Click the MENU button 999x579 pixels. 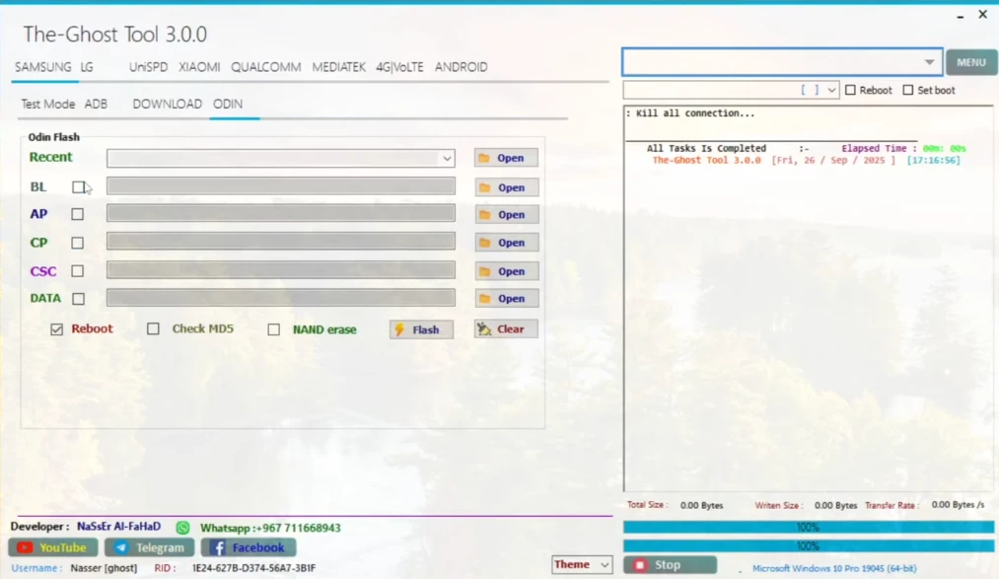(x=970, y=61)
